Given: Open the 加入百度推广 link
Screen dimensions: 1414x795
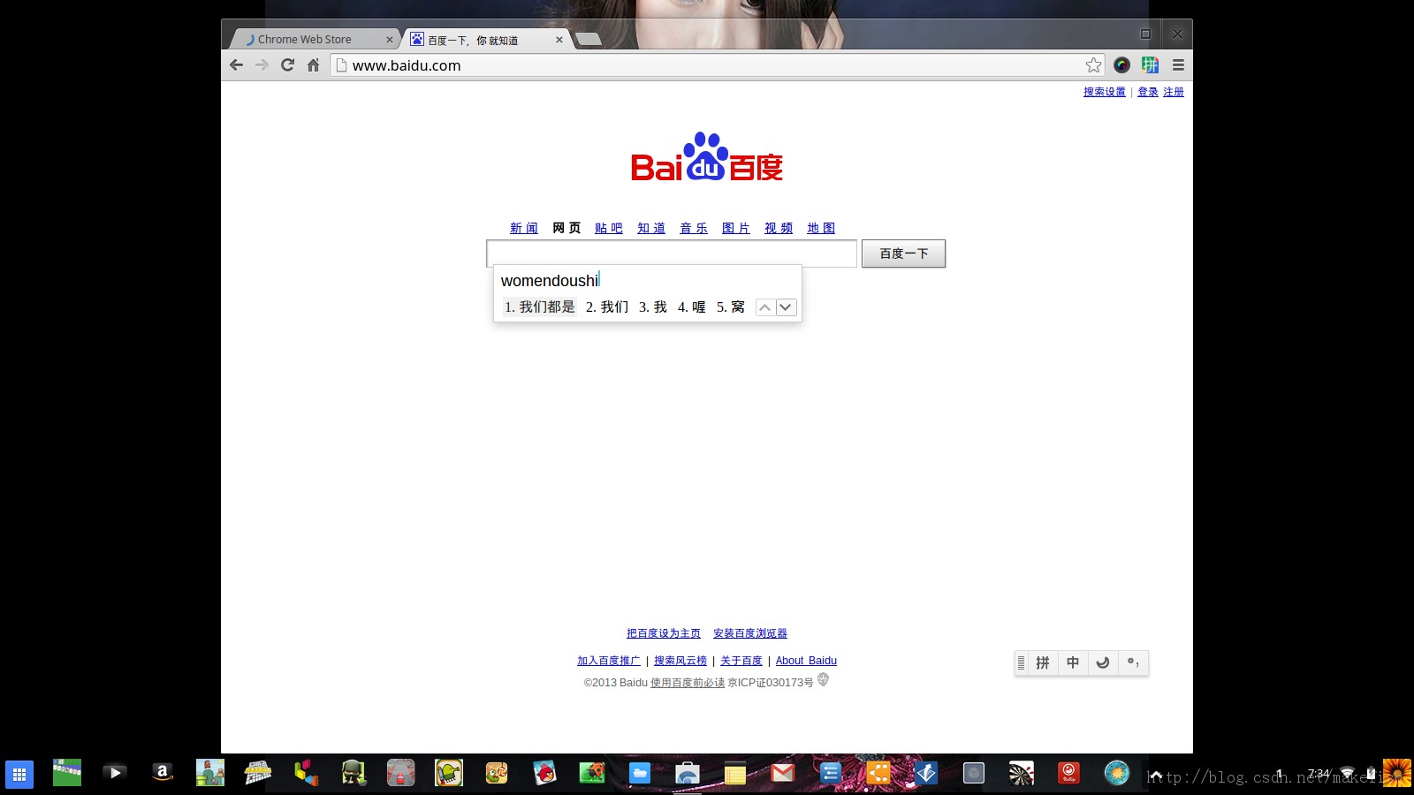Looking at the screenshot, I should click(x=609, y=661).
